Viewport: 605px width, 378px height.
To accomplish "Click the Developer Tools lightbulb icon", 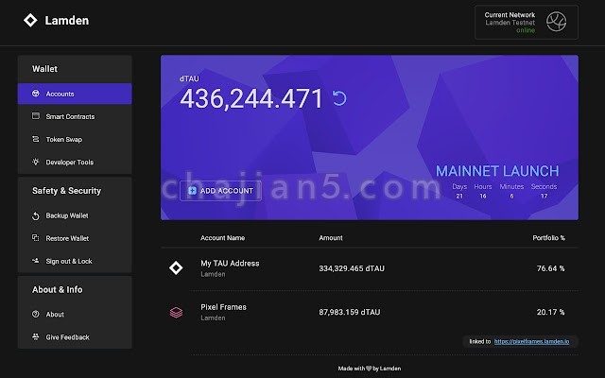I will (36, 162).
